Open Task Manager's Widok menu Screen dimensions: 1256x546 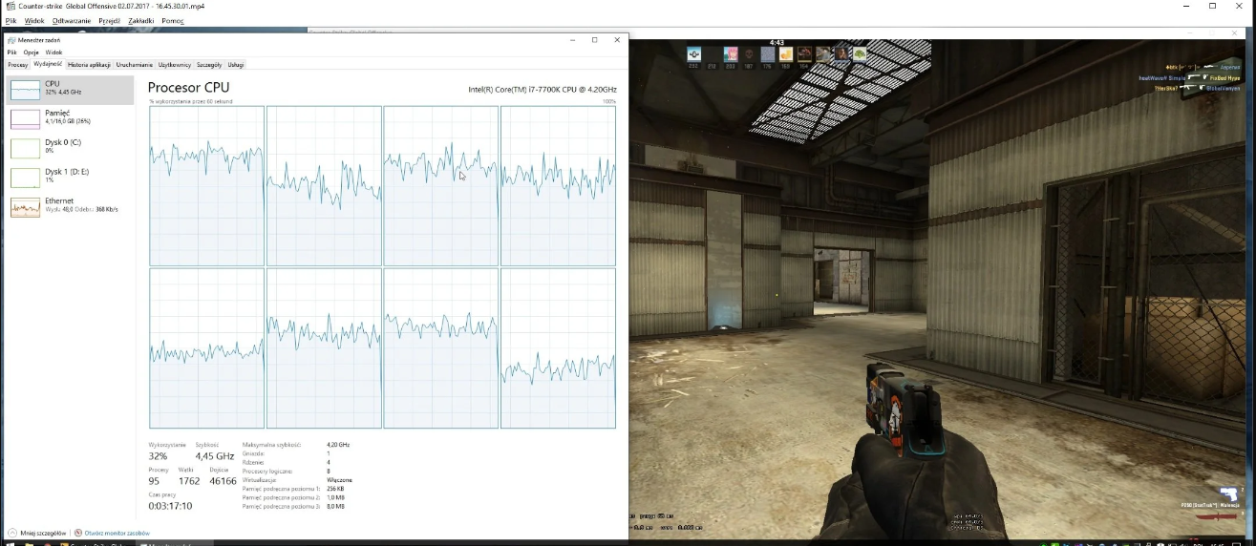pyautogui.click(x=54, y=52)
